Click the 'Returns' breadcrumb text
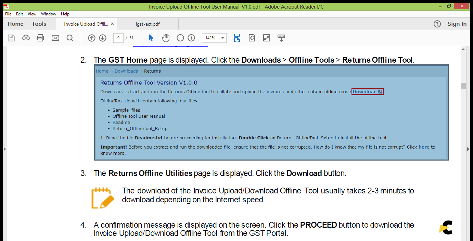 tap(152, 71)
